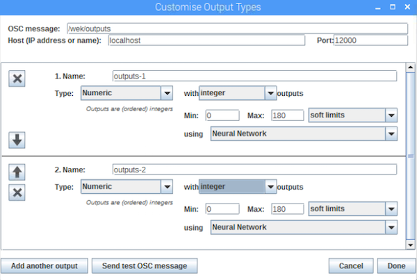Click the scrollbar down arrow
The image size is (417, 280).
click(x=410, y=245)
